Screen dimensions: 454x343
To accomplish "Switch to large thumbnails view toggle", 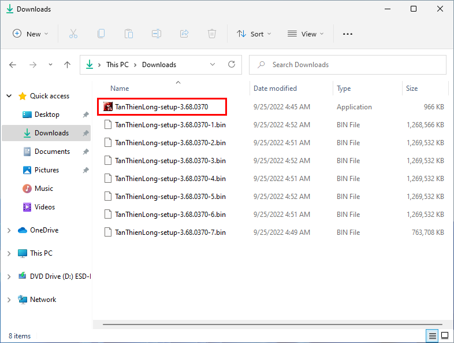I will point(445,335).
